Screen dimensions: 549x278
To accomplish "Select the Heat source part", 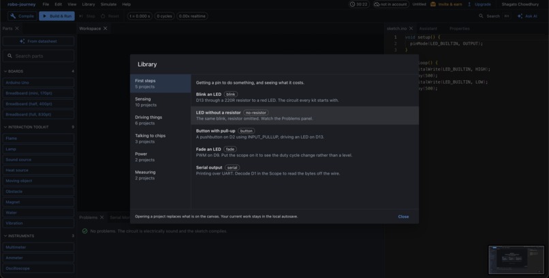I will click(39, 170).
